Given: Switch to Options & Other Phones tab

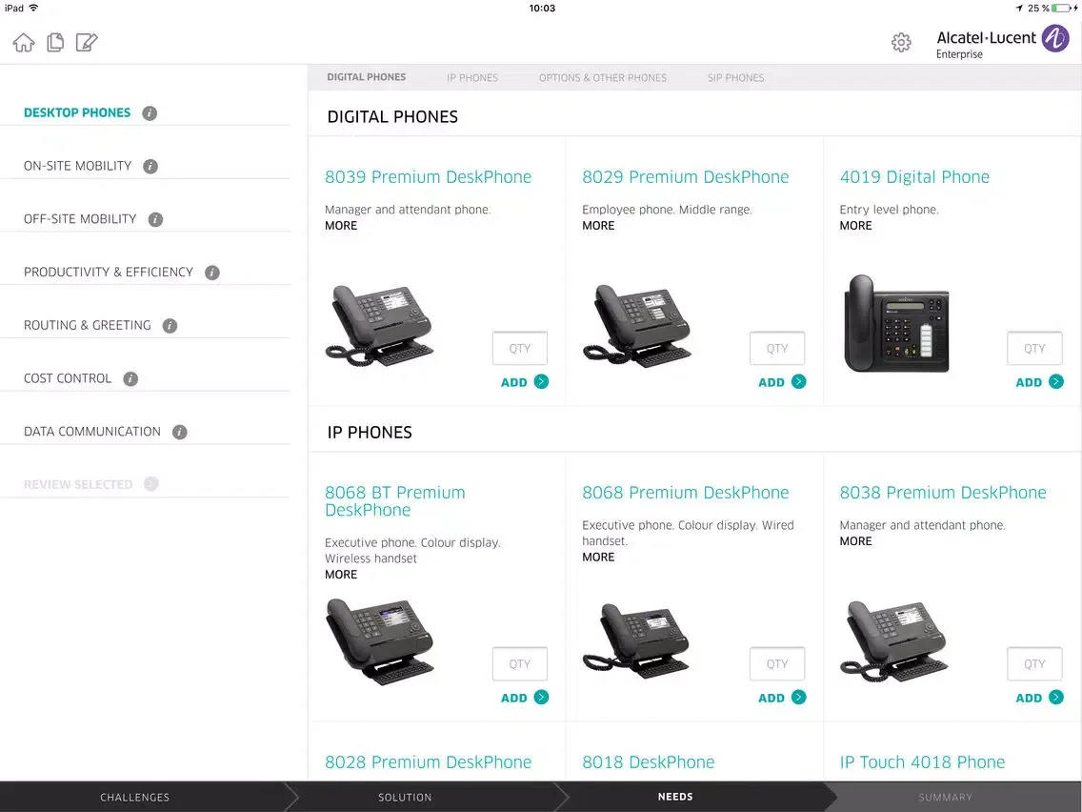Looking at the screenshot, I should point(603,78).
